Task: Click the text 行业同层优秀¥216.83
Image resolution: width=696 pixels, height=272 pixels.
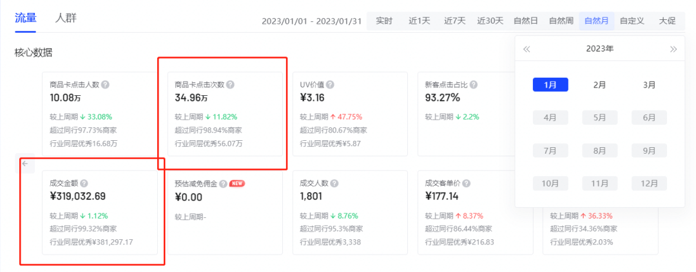Action: coord(459,242)
